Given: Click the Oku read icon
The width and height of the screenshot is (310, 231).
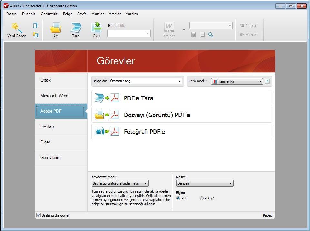Looking at the screenshot, I should [x=96, y=28].
